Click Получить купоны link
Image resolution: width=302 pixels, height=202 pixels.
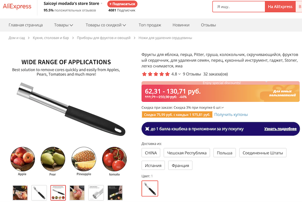231,115
